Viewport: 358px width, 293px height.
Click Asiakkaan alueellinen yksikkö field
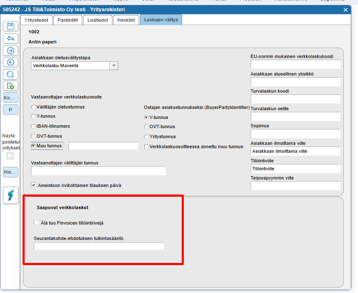296,82
